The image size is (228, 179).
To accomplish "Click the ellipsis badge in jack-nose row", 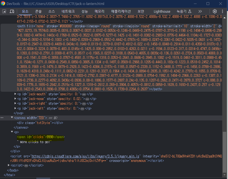I will click(x=87, y=99).
